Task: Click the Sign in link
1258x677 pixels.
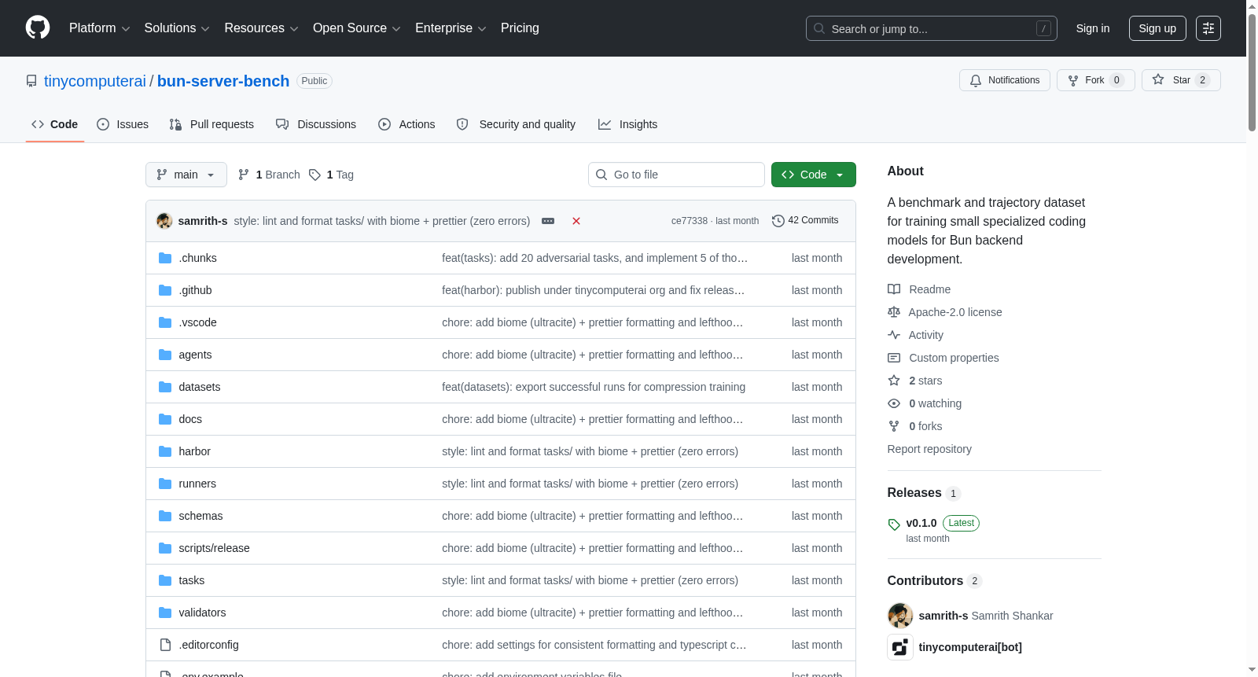Action: [1093, 28]
